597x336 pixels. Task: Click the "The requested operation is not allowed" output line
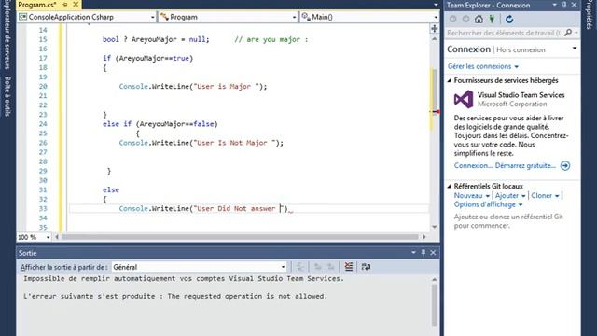click(175, 296)
